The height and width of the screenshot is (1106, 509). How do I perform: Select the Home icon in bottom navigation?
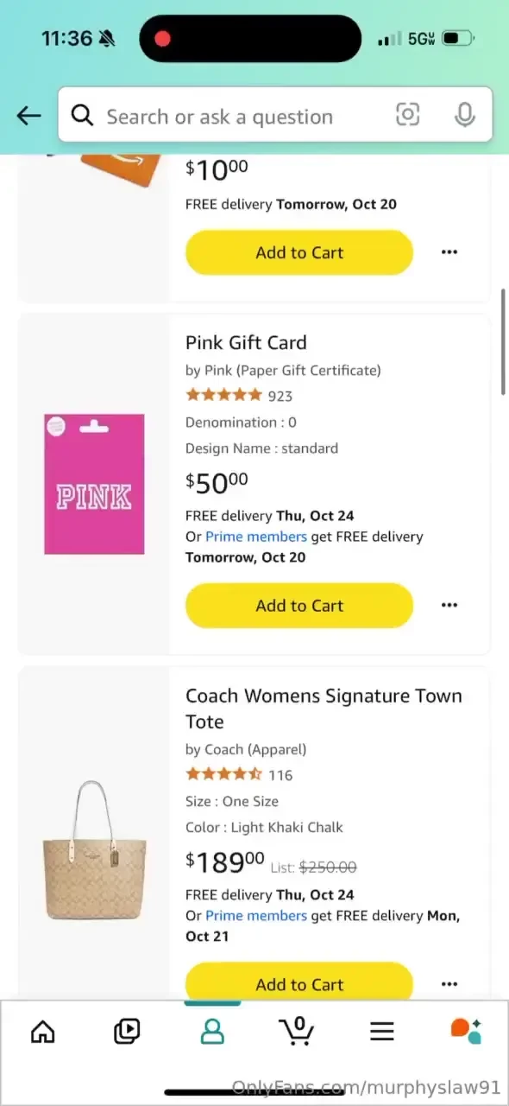click(42, 1030)
